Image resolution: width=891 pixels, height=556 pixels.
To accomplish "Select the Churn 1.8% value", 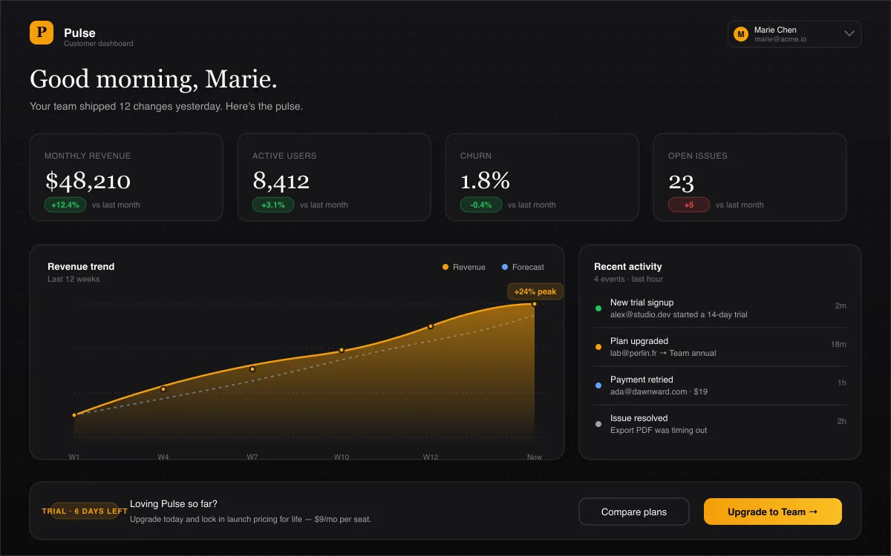I will pyautogui.click(x=486, y=180).
